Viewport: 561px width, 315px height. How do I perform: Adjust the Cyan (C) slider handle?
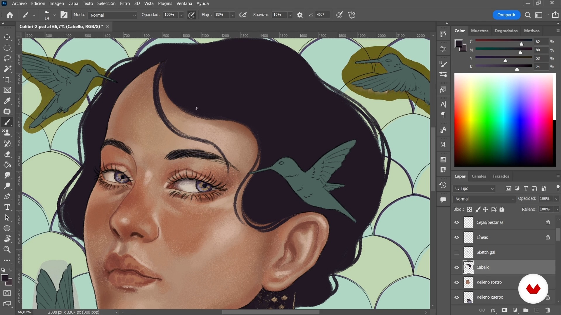pyautogui.click(x=521, y=44)
